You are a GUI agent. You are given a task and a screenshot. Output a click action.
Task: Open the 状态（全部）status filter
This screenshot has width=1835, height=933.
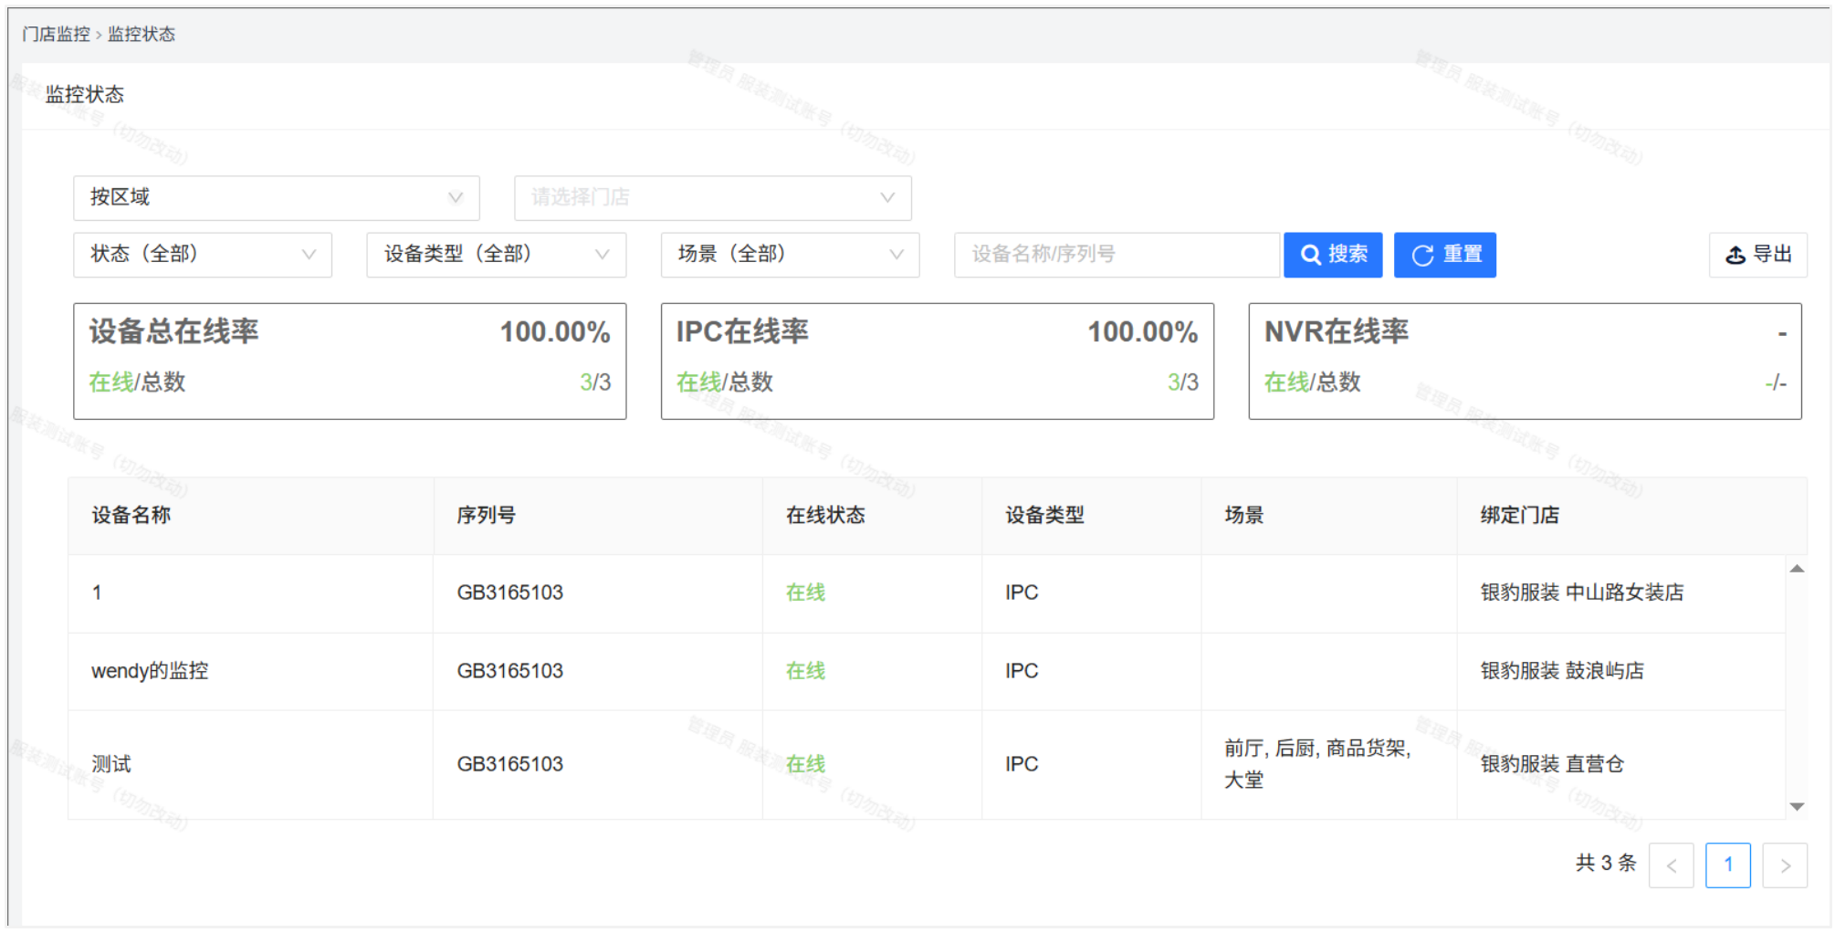[x=202, y=255]
